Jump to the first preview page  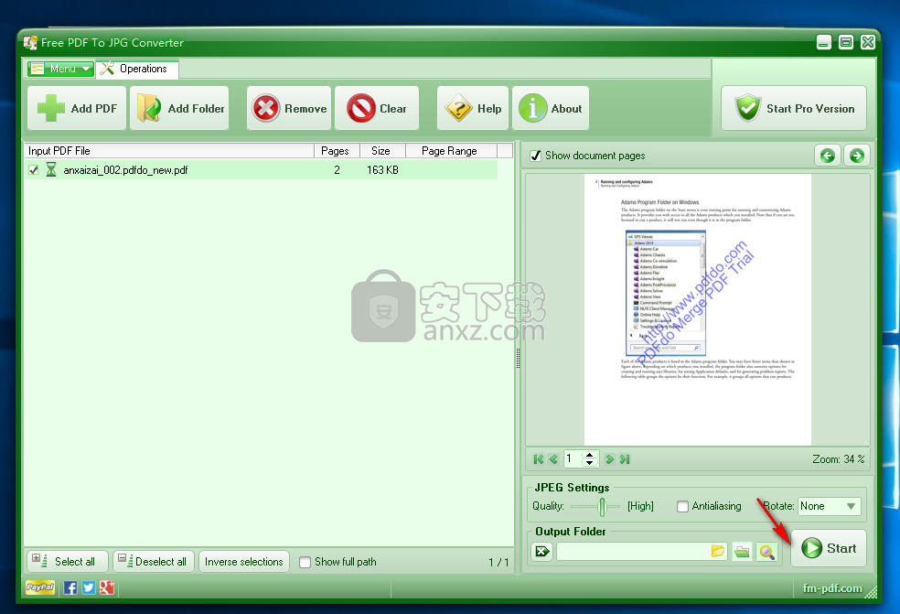(539, 459)
